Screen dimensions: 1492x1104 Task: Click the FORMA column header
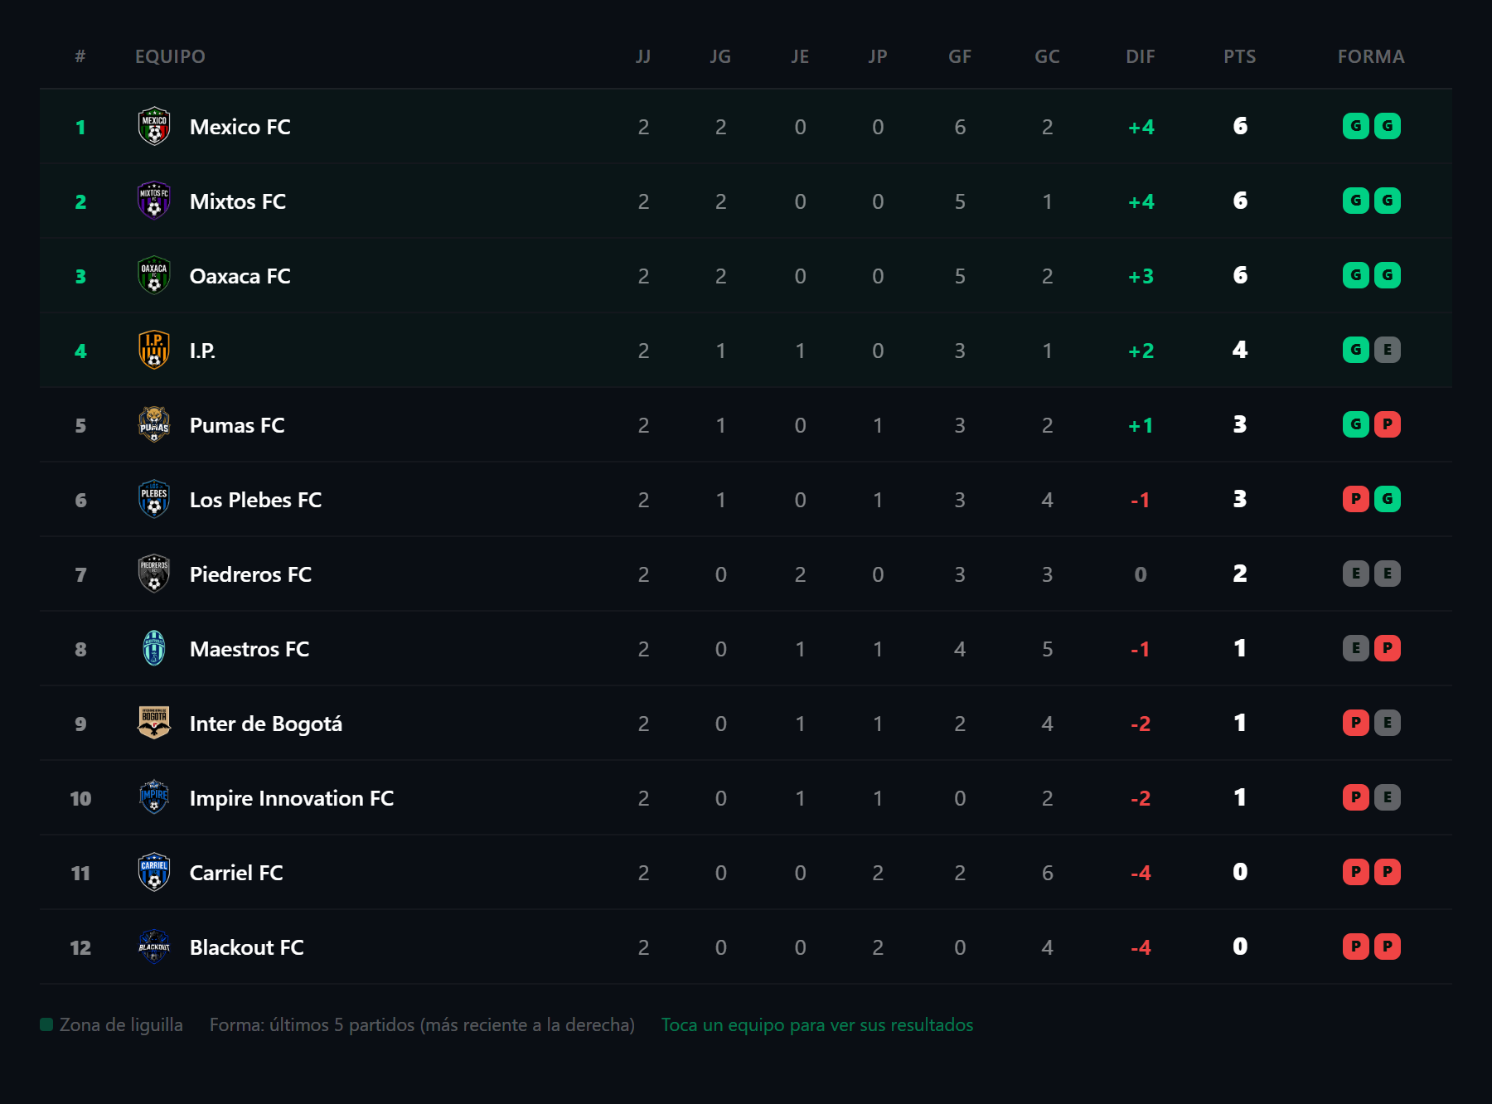coord(1371,56)
